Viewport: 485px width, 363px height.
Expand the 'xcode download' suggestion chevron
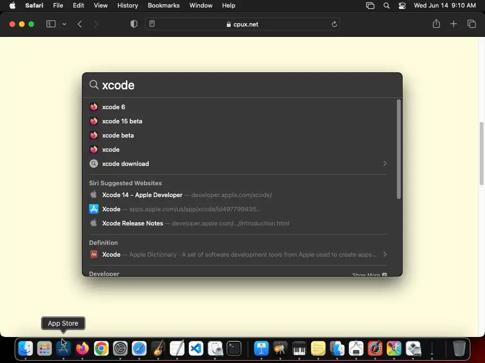point(385,164)
